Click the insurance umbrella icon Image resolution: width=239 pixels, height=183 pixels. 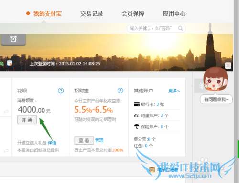click(137, 126)
